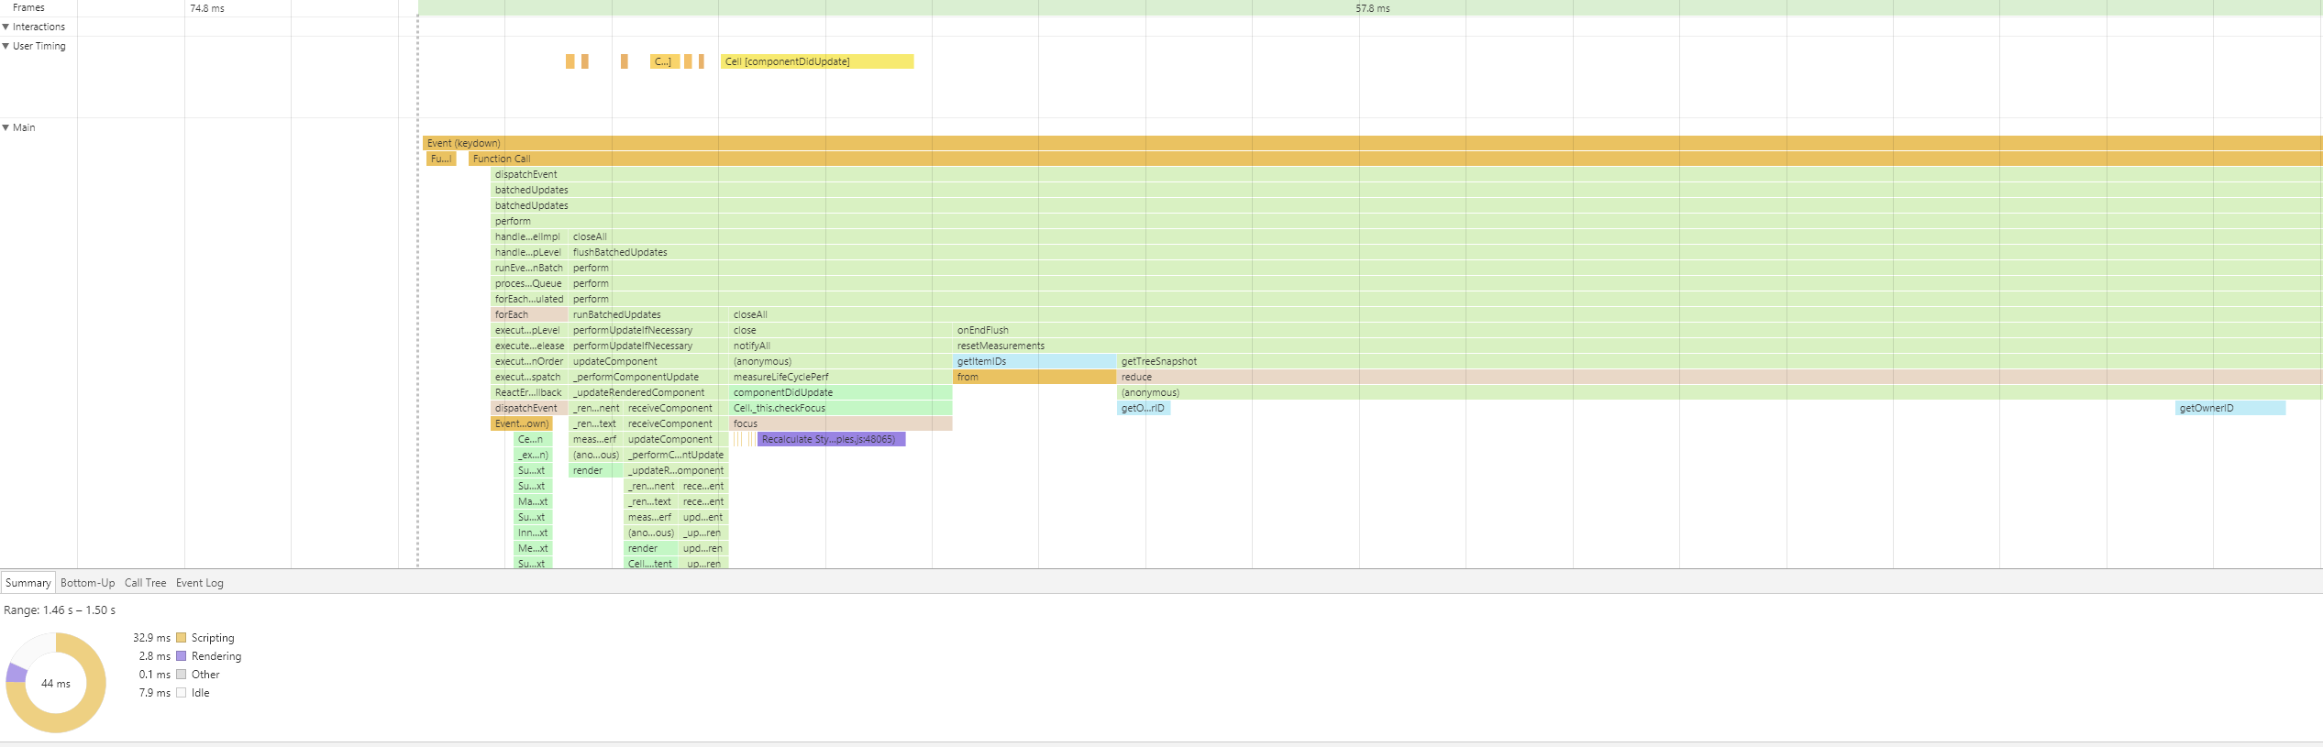Select the render bar under meas...erf
2323x747 pixels.
(595, 470)
